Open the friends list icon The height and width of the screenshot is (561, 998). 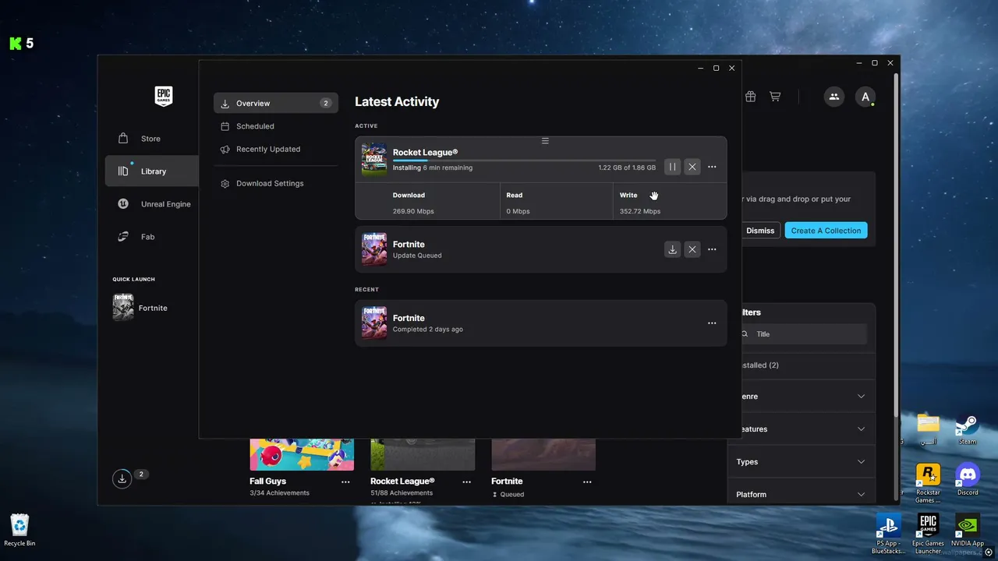pos(833,97)
